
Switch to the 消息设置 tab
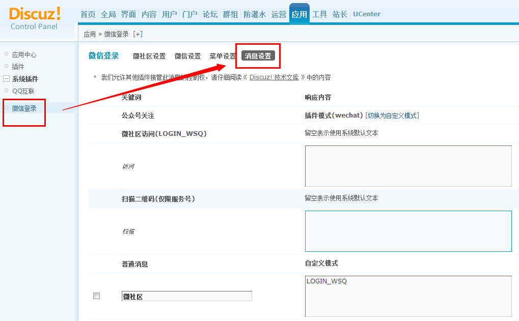[258, 56]
